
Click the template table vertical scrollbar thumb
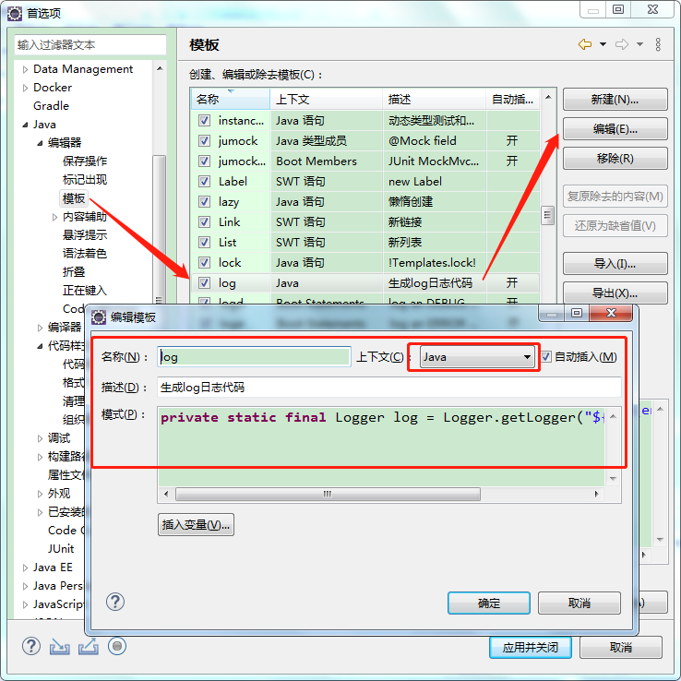coord(548,215)
